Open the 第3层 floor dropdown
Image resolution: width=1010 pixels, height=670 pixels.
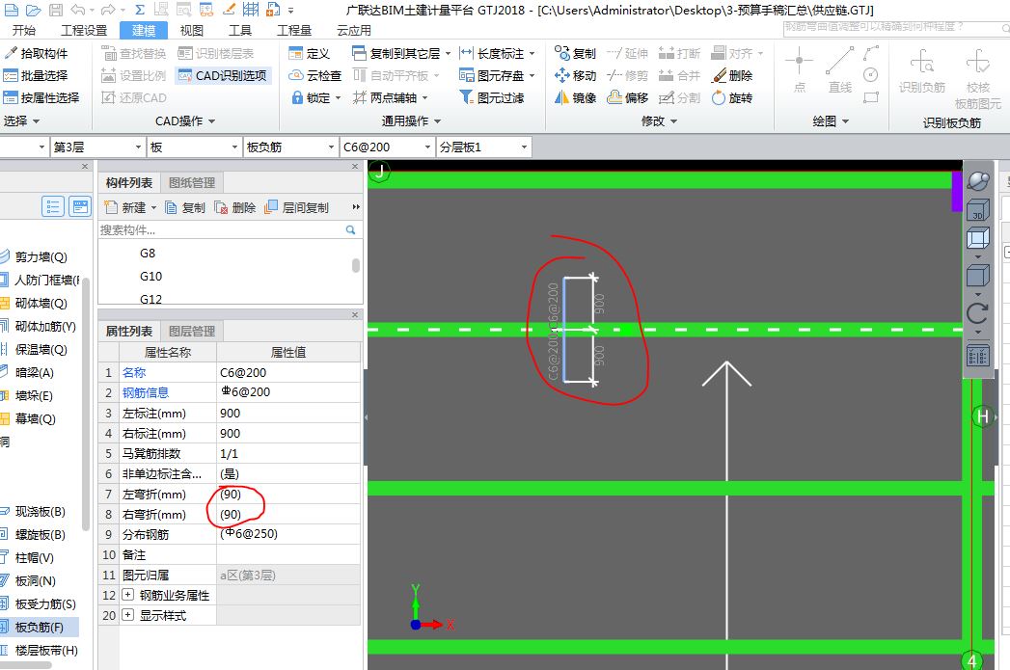pyautogui.click(x=96, y=147)
